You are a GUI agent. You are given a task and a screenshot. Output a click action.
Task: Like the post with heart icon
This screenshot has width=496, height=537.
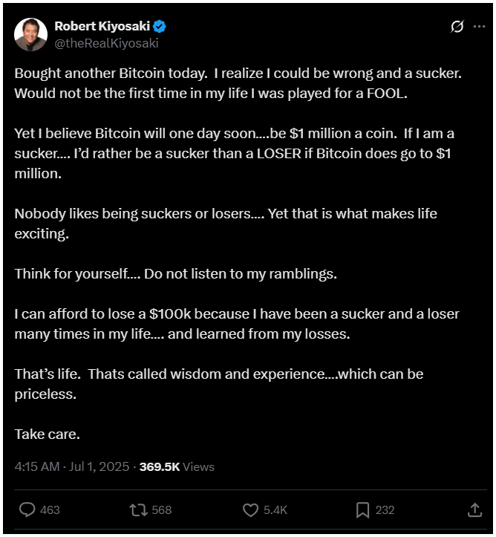[250, 510]
